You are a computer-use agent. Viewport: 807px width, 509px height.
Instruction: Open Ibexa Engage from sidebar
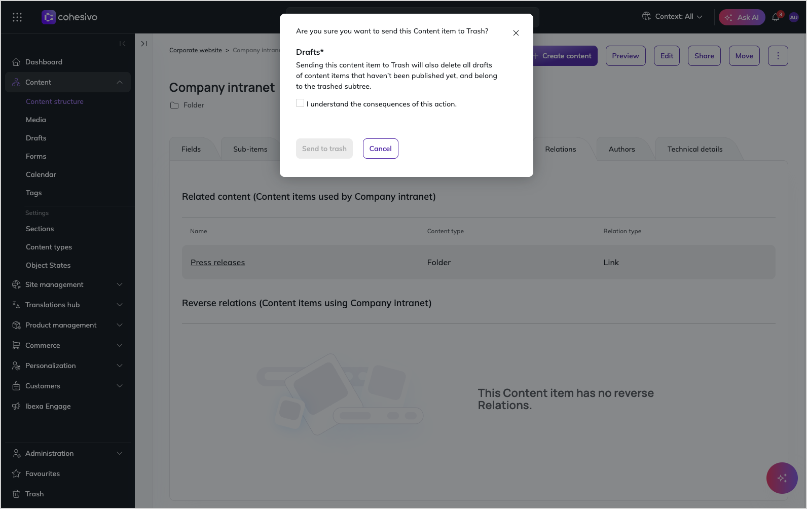[x=68, y=406]
